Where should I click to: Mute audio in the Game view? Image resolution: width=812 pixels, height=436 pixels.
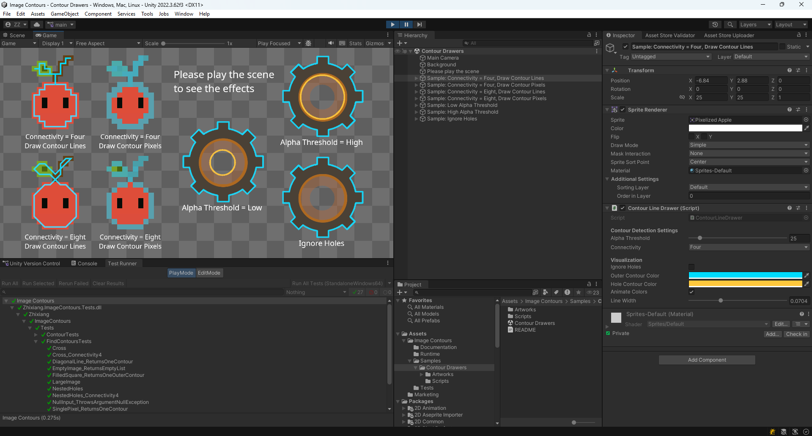tap(331, 43)
